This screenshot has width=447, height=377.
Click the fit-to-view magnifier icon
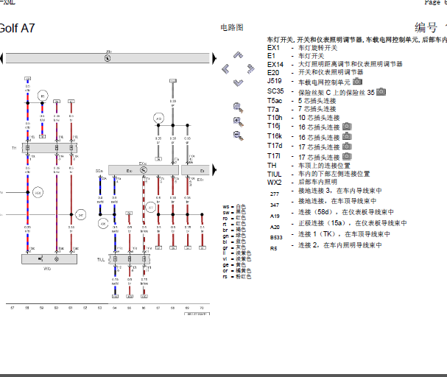tap(238, 108)
